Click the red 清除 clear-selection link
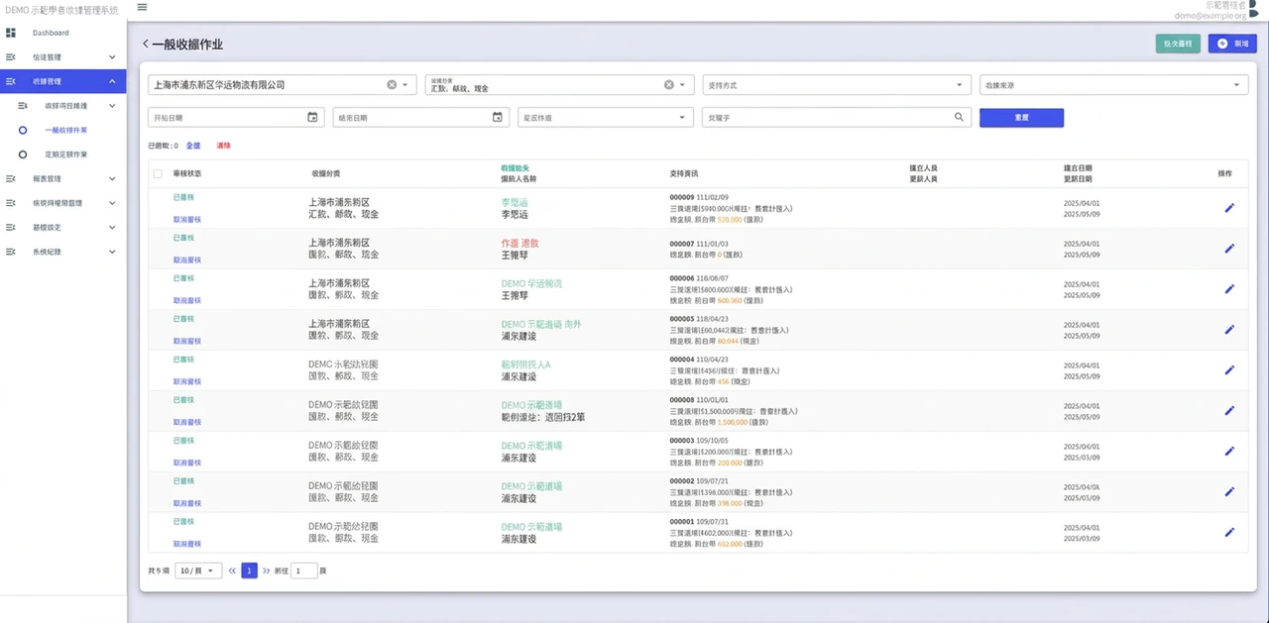Image resolution: width=1269 pixels, height=623 pixels. [x=223, y=146]
